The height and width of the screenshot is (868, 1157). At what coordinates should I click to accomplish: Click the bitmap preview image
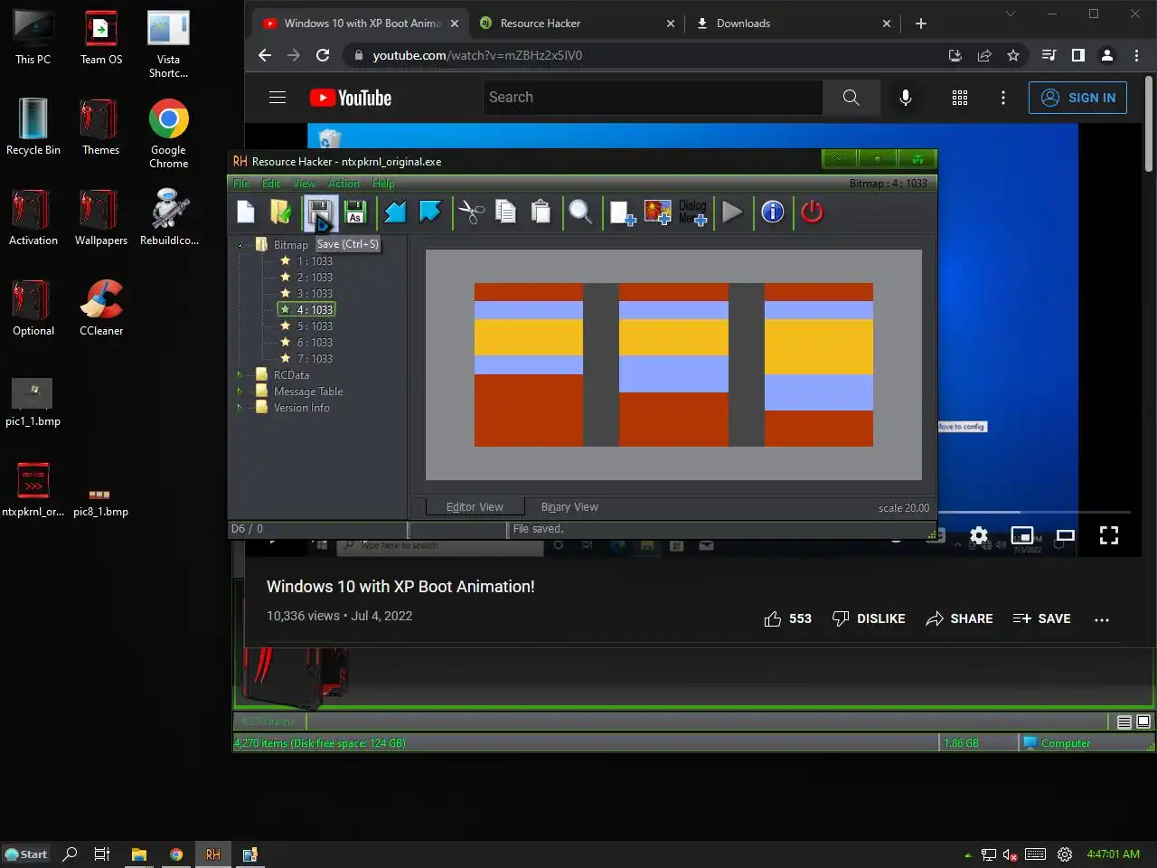[673, 364]
